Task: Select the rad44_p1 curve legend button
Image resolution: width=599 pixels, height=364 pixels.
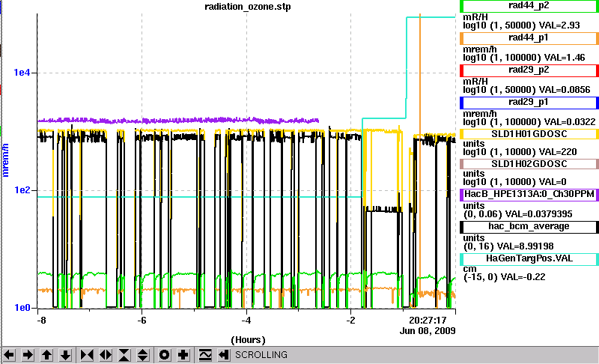Action: pos(529,38)
